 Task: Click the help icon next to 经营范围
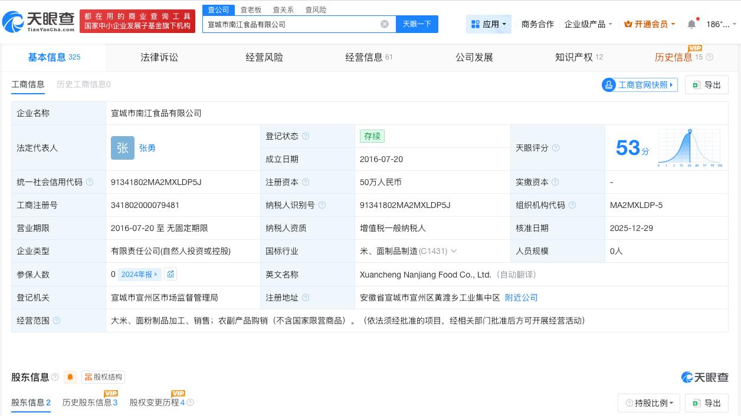pos(57,321)
